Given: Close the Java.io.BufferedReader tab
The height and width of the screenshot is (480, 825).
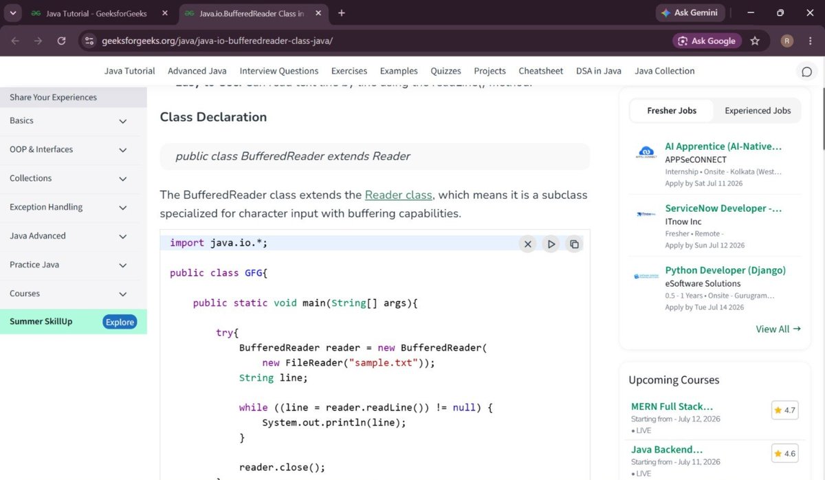Looking at the screenshot, I should (320, 13).
